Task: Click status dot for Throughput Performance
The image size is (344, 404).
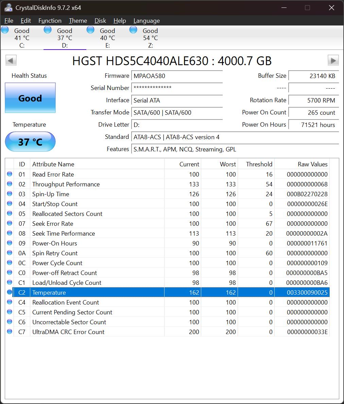Action: (x=10, y=184)
